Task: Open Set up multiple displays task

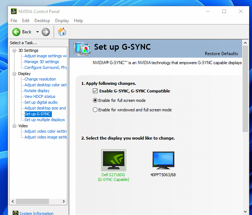Action: tap(45, 120)
